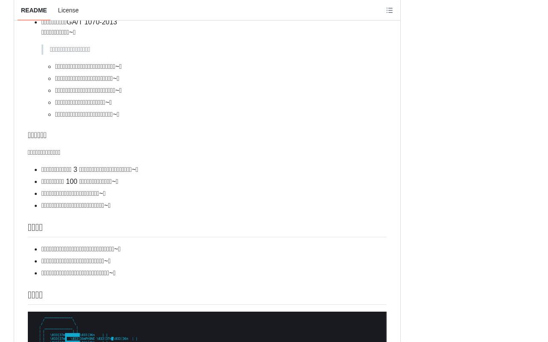
Task: Click the line containing GA/T 1070-2013
Action: [79, 22]
